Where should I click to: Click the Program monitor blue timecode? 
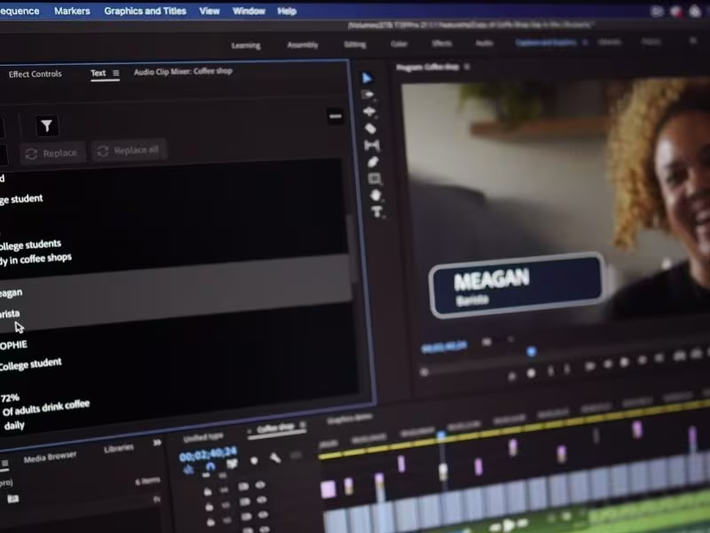coord(444,347)
